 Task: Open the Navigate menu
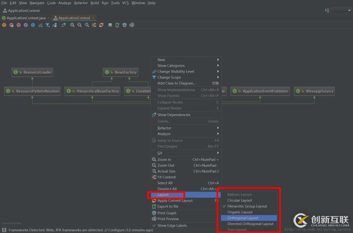[37, 3]
